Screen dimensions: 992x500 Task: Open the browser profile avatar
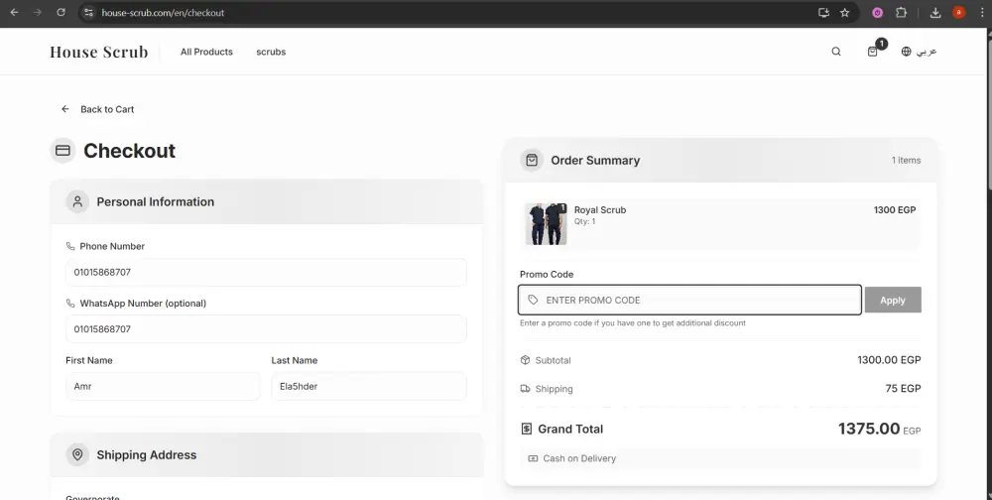[959, 12]
